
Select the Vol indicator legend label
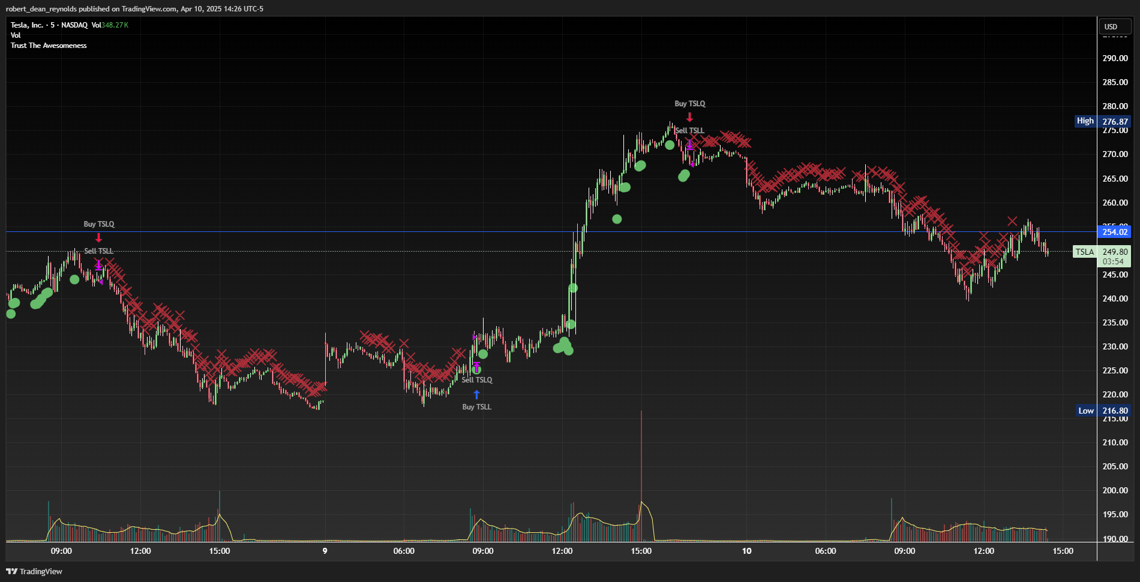(x=16, y=35)
